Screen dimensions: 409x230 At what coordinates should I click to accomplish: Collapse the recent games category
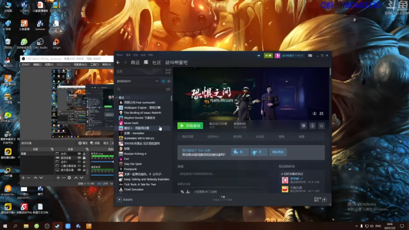tap(117, 97)
